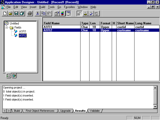Click the New document toolbar icon

point(5,13)
